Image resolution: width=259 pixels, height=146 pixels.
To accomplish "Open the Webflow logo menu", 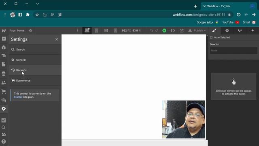I will coord(4,31).
